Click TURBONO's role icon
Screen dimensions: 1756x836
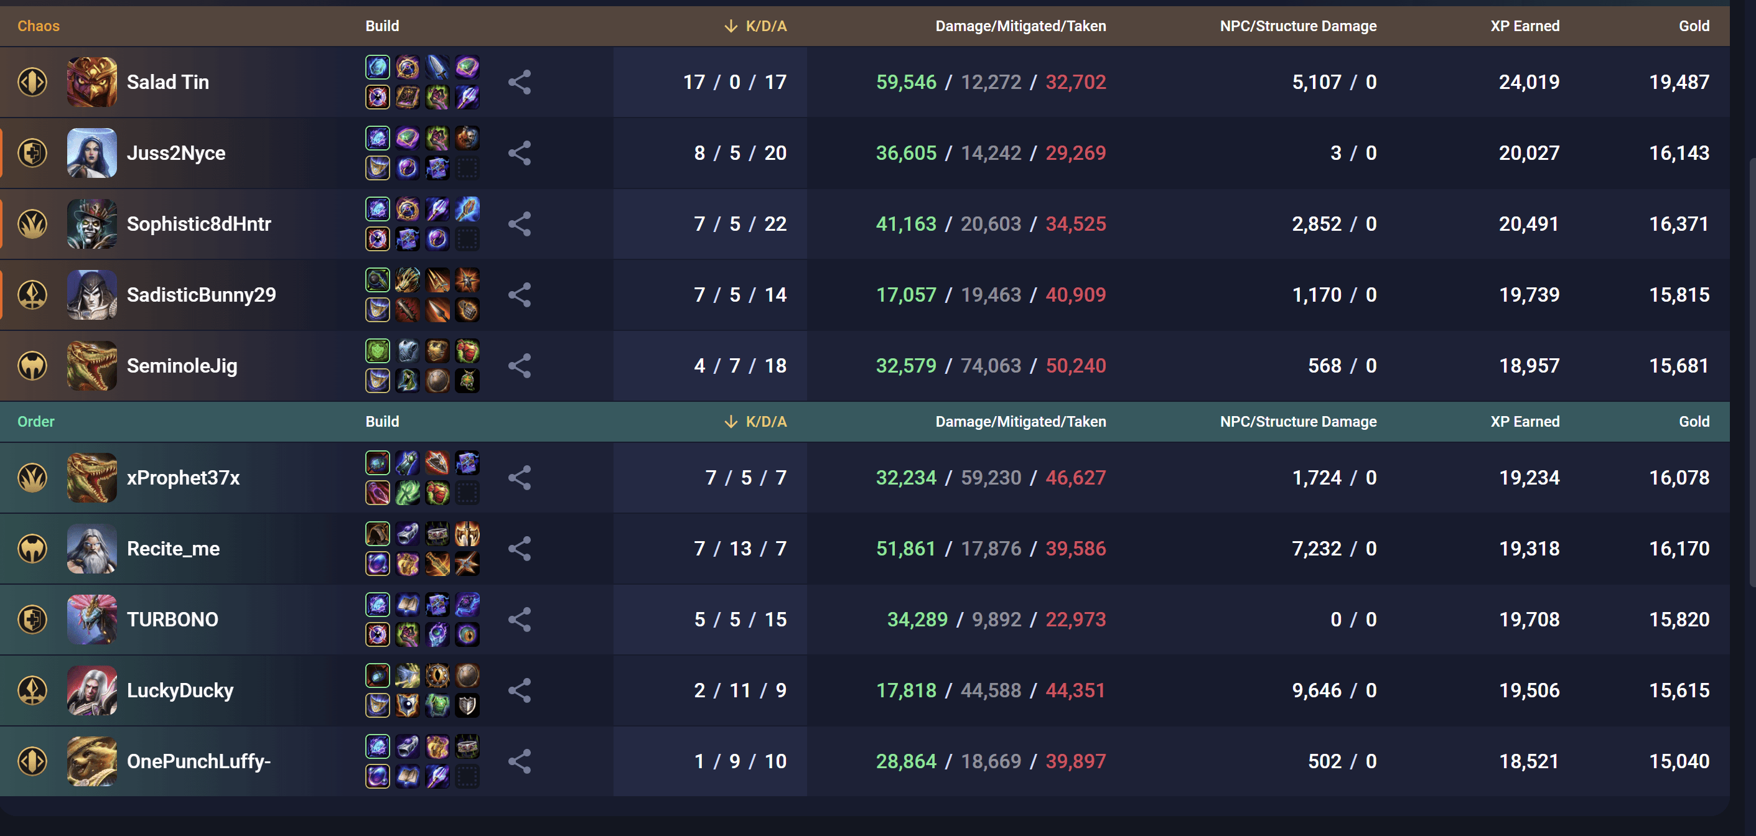32,620
